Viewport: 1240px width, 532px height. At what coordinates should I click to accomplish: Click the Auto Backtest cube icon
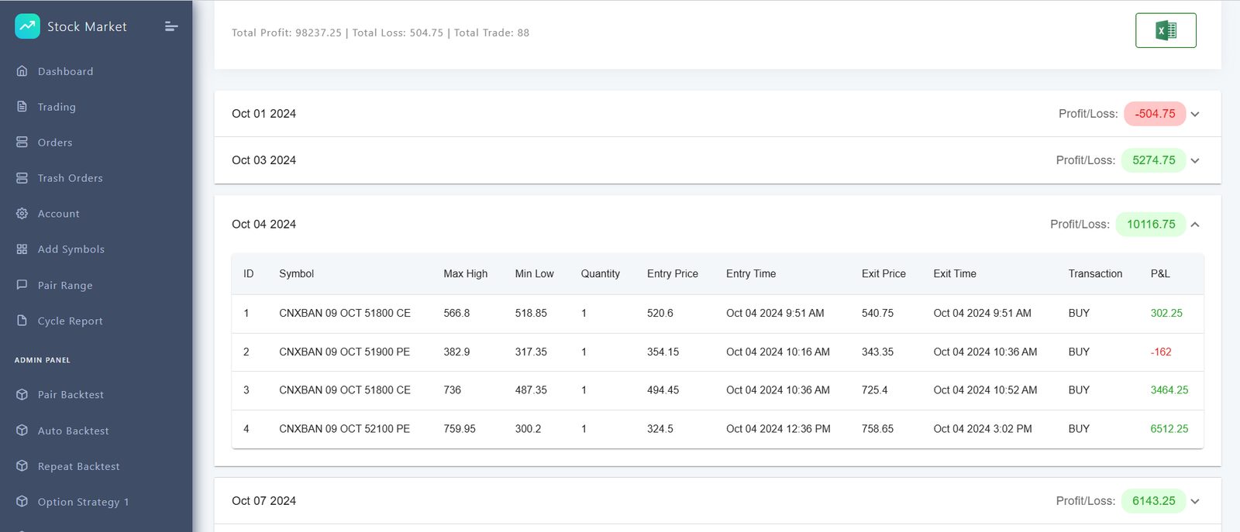click(x=22, y=430)
